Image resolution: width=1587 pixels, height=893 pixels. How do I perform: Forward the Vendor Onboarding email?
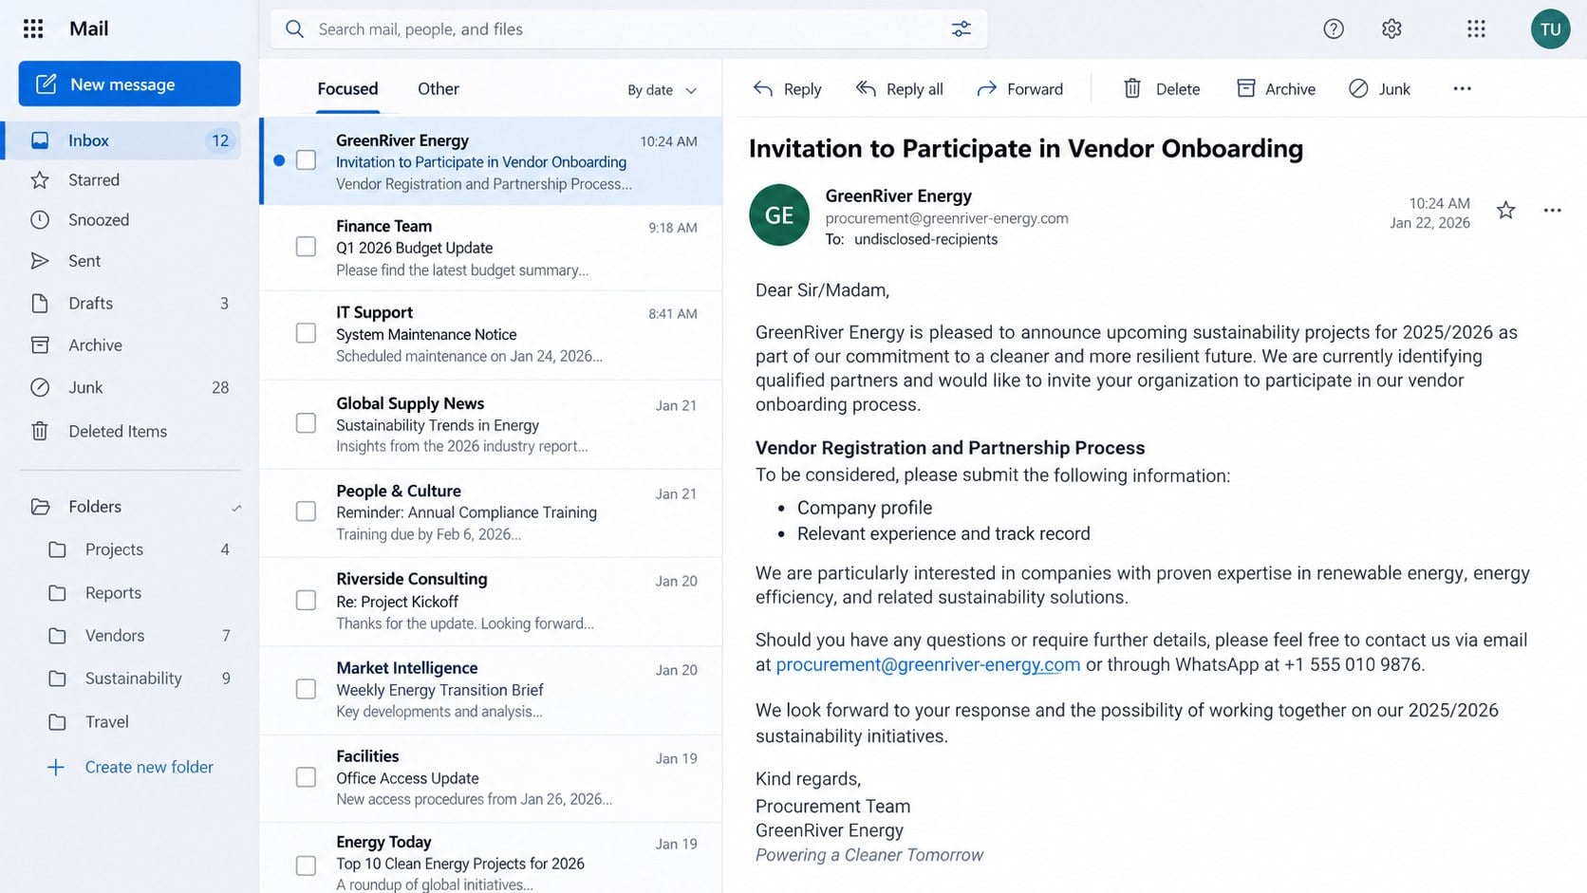1019,88
